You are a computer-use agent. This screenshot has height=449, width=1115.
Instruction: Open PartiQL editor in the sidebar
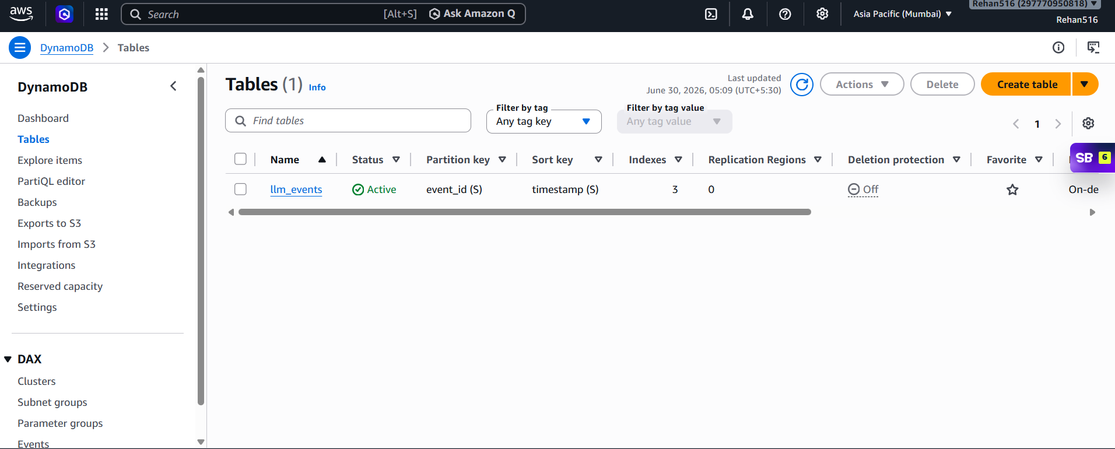[x=51, y=181]
